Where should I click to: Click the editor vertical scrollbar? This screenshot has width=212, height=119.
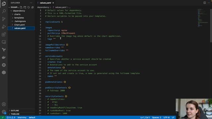pos(211,26)
